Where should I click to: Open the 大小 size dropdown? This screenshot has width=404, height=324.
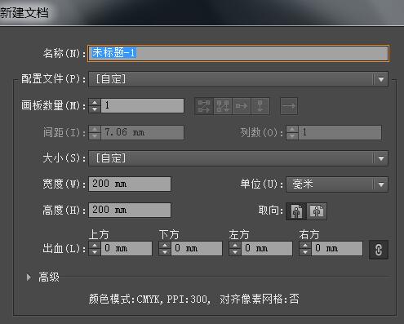(238, 158)
